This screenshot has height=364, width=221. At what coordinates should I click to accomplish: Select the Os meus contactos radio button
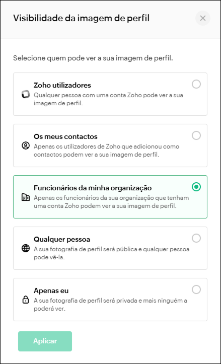click(x=196, y=135)
